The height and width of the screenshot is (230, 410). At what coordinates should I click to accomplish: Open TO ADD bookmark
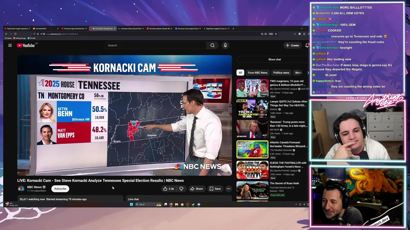point(32,38)
